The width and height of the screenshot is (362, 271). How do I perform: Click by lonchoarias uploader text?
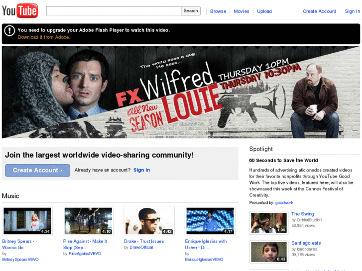pos(304,249)
